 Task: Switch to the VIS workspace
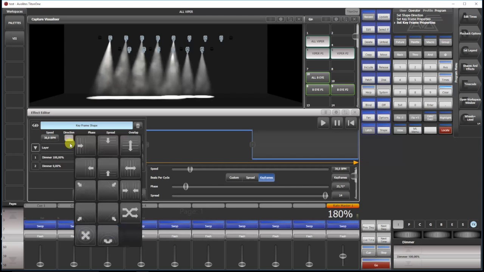click(15, 39)
